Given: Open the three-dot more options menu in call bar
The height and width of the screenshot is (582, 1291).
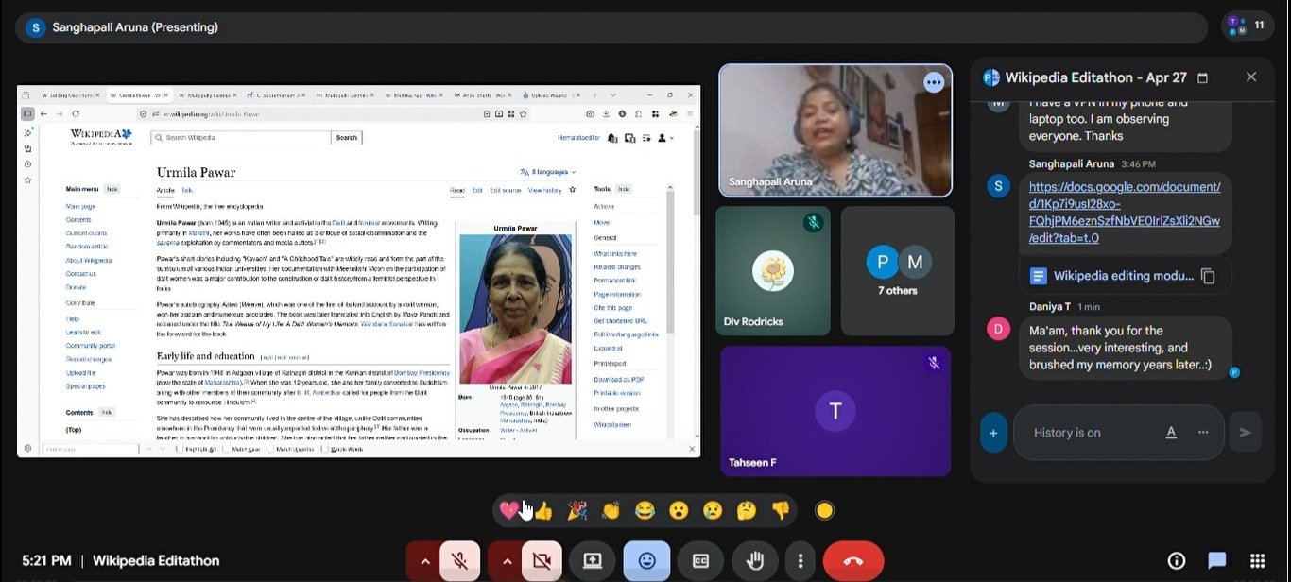Looking at the screenshot, I should [800, 561].
